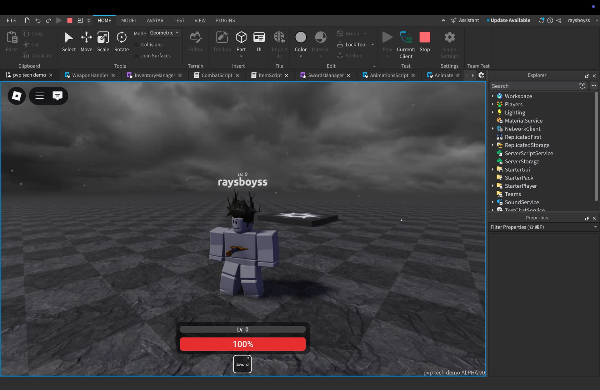Viewport: 600px width, 390px height.
Task: Open the Geometric mode dropdown
Action: pyautogui.click(x=164, y=33)
